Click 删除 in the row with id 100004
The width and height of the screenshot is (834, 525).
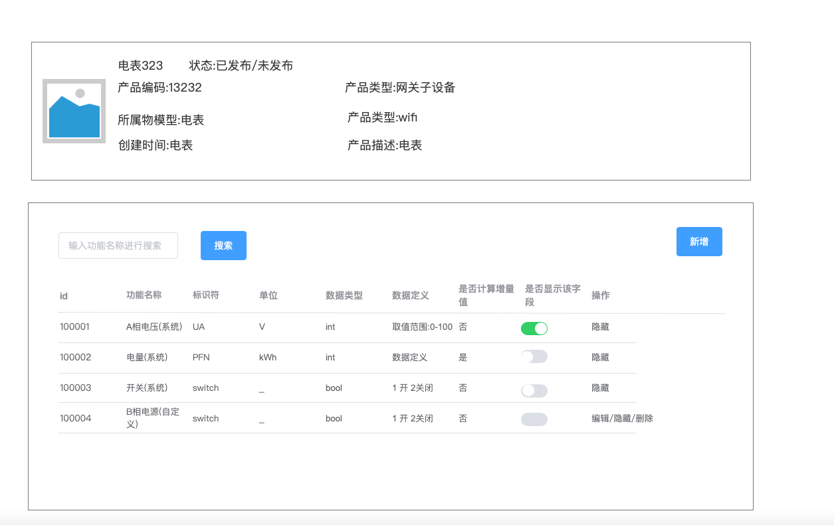point(645,419)
